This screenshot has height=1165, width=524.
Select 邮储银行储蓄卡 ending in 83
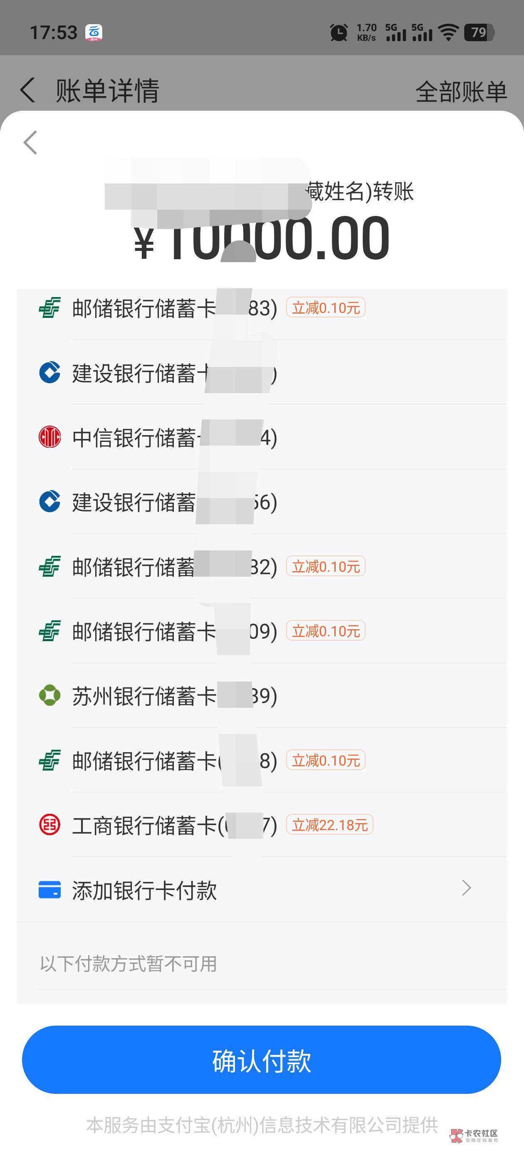(x=174, y=308)
